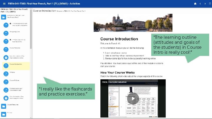Open the User Guide page icon
Screen dimensions: 212x119
(6, 41)
